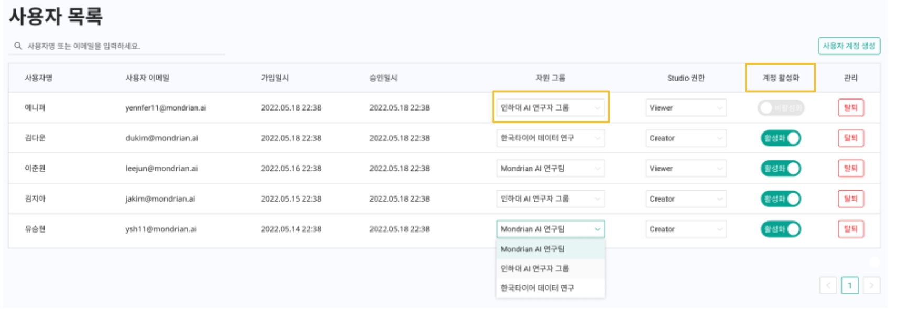Go to next page arrow

(871, 285)
